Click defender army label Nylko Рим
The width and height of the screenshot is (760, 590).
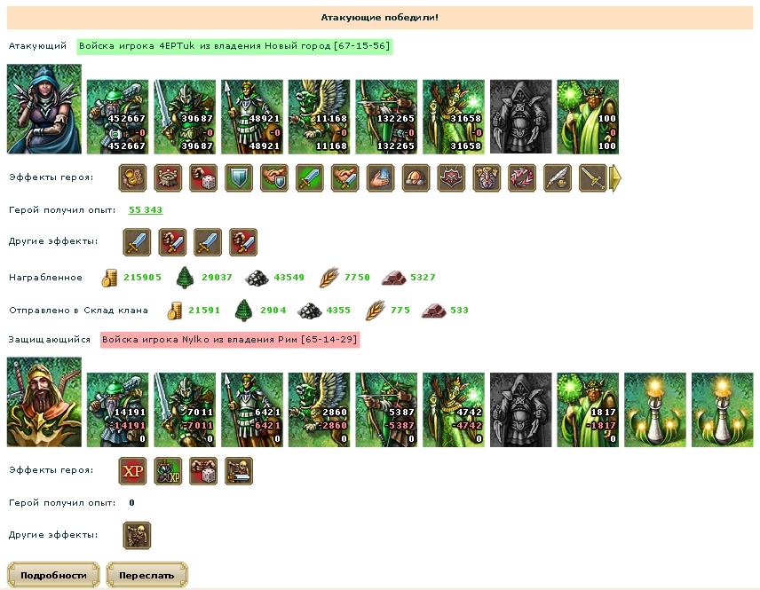[x=230, y=340]
